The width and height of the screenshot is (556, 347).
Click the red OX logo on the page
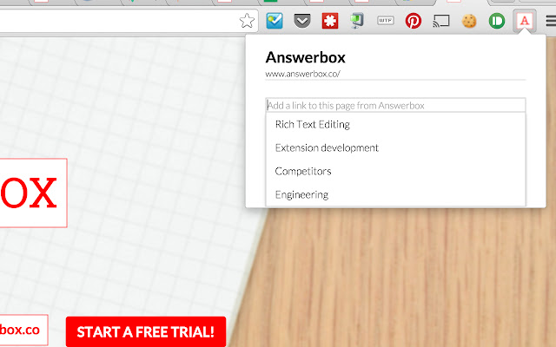tap(33, 193)
